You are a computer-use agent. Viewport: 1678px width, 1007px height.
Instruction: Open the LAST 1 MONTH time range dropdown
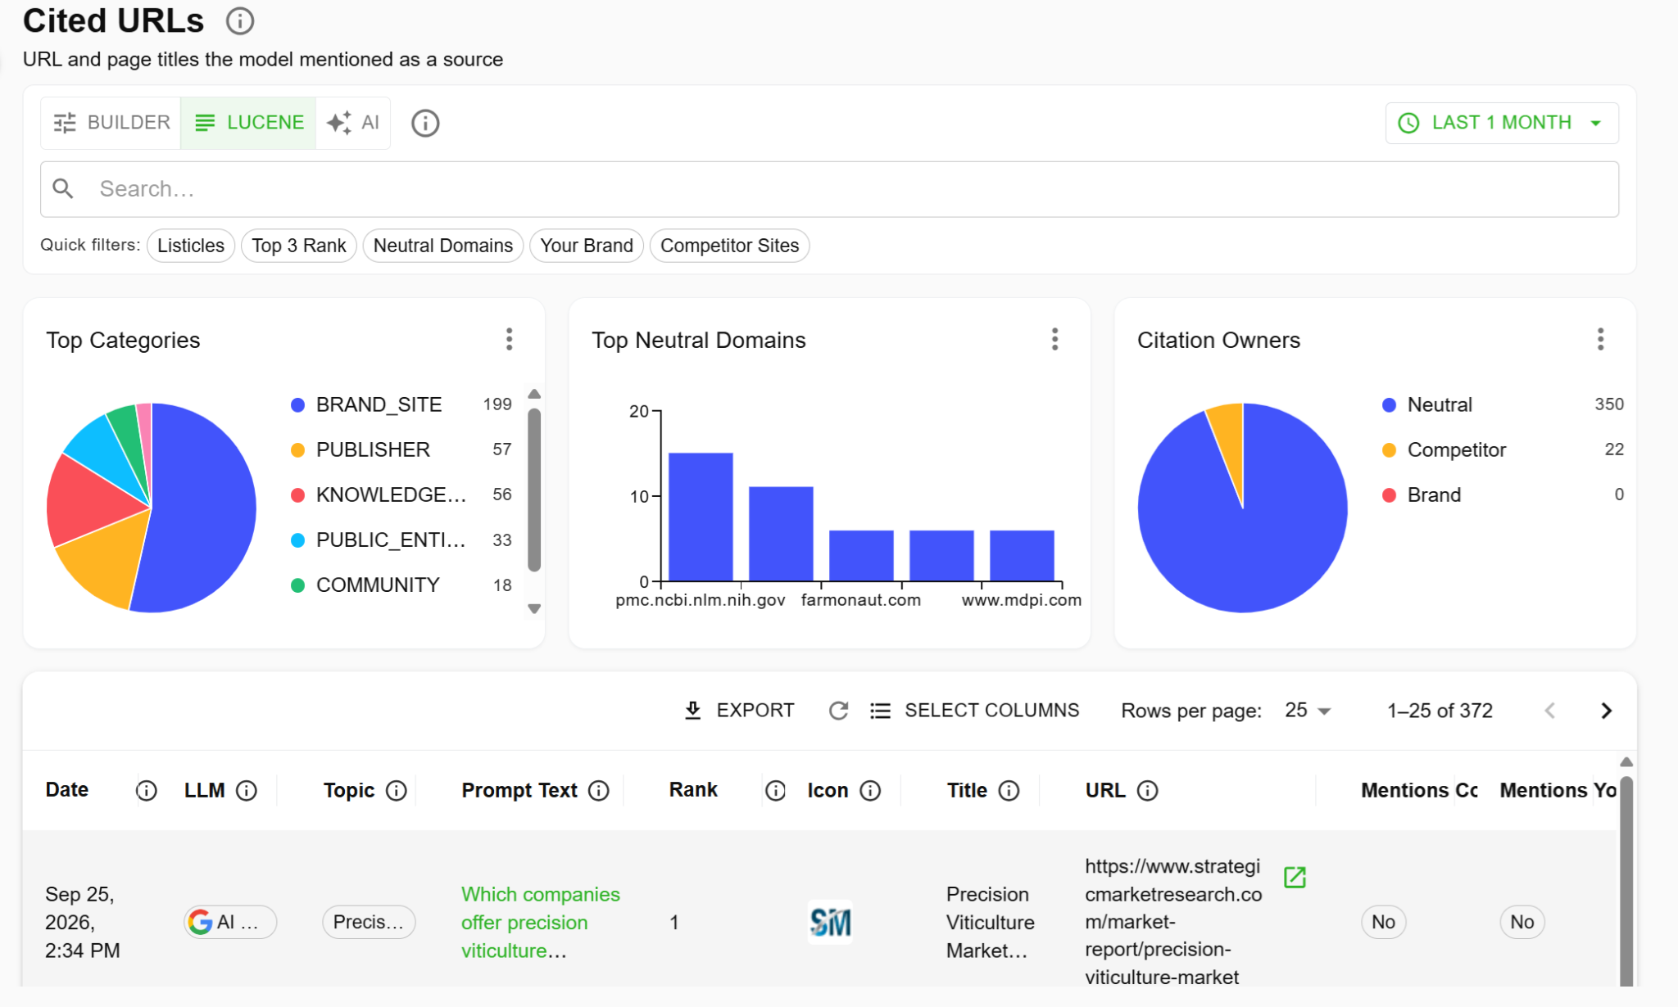[1502, 123]
